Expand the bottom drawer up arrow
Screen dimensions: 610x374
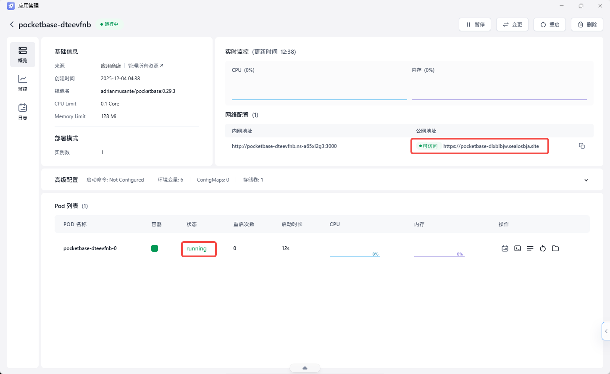coord(305,368)
